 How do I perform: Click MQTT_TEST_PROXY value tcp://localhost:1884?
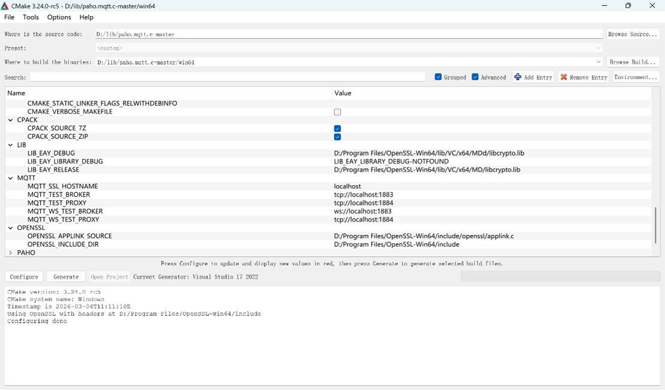pos(364,203)
